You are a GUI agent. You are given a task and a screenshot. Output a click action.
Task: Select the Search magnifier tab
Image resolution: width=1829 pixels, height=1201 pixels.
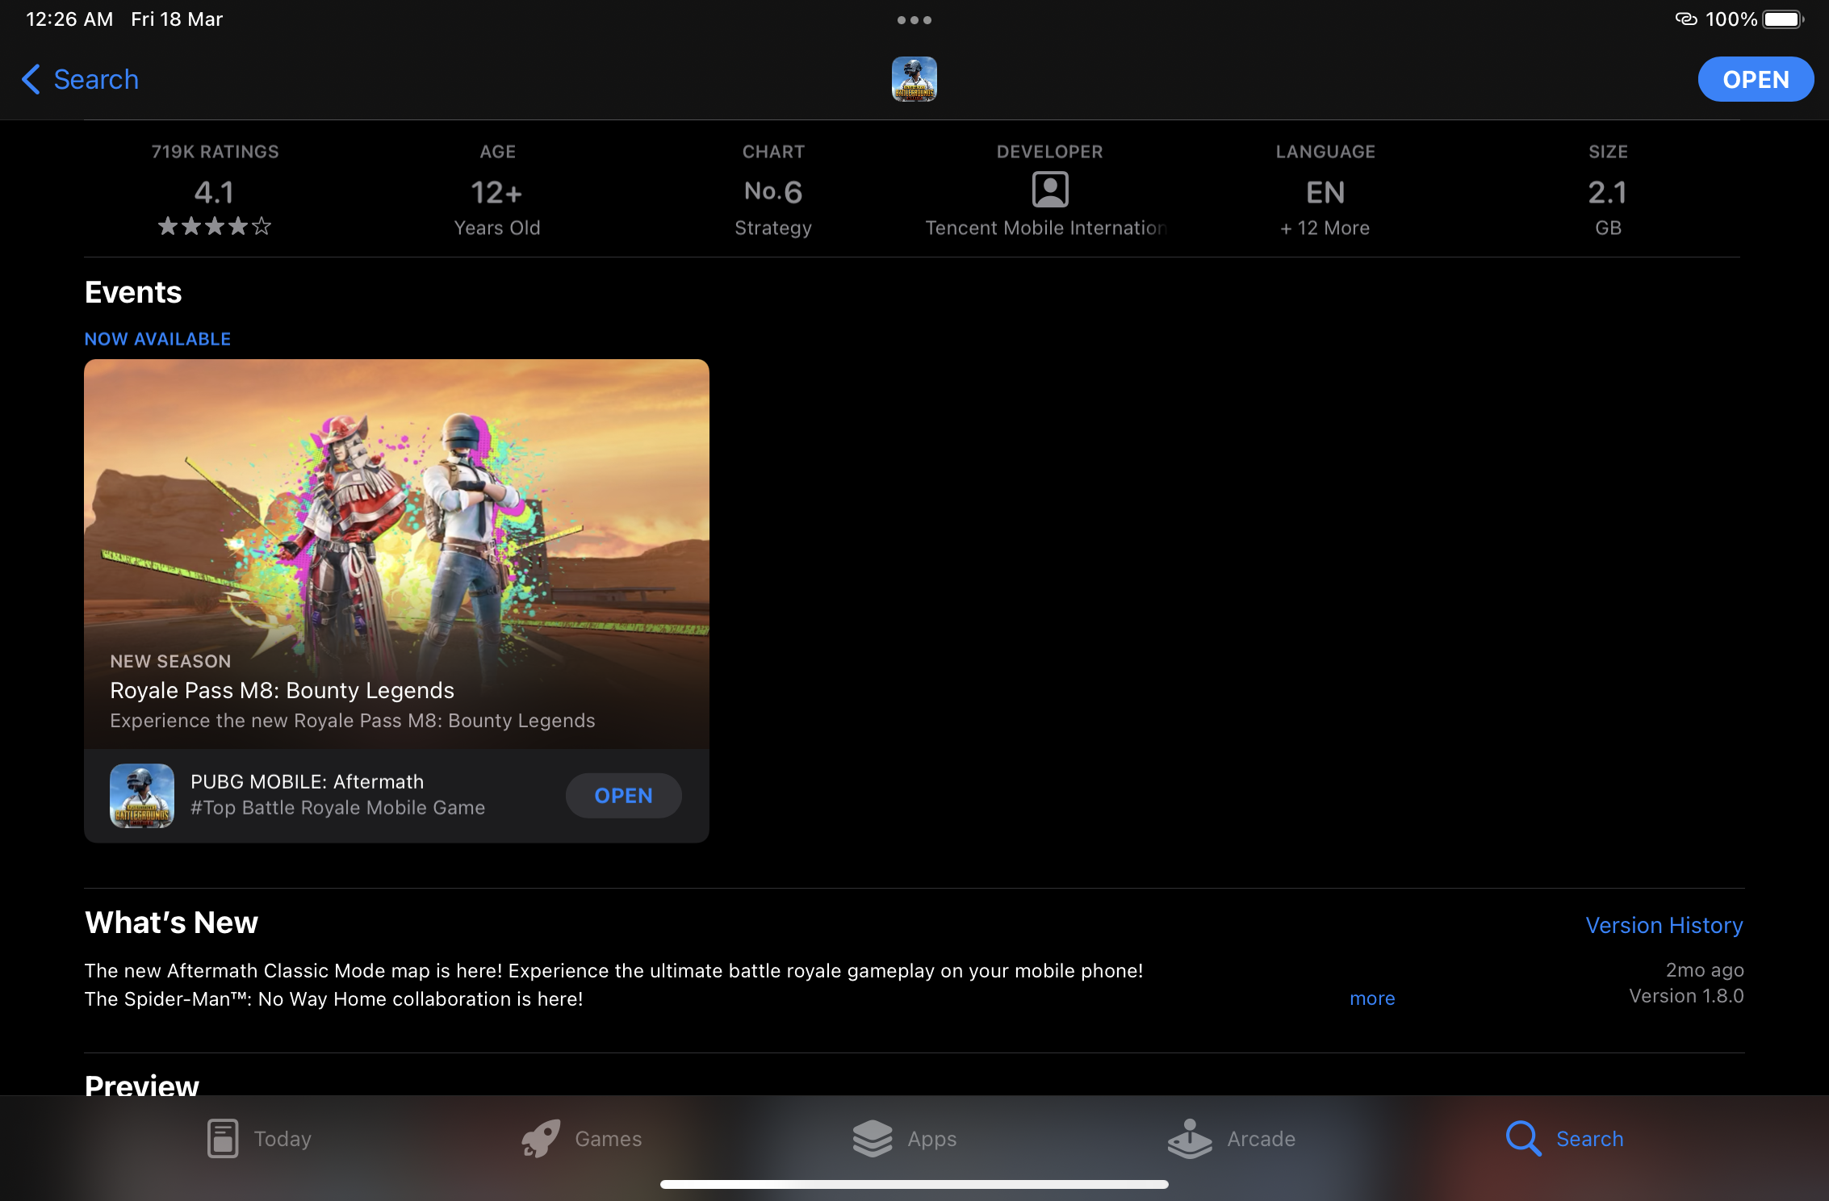coord(1523,1138)
